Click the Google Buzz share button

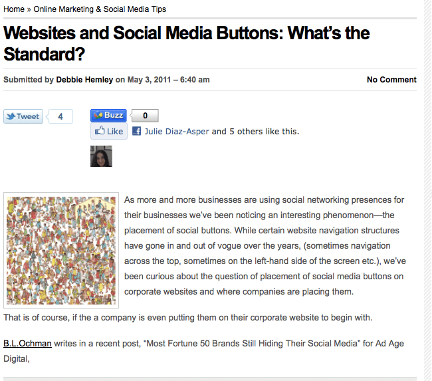click(108, 115)
